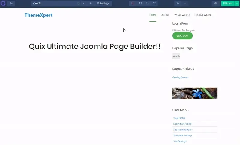Edit the Quix111 page title field
This screenshot has height=145, width=240.
[56, 3]
